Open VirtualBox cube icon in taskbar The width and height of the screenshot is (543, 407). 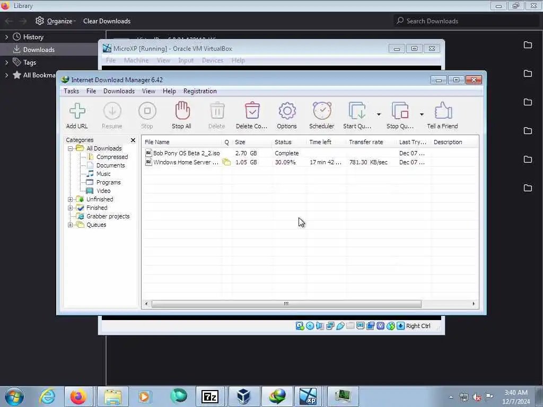(244, 396)
